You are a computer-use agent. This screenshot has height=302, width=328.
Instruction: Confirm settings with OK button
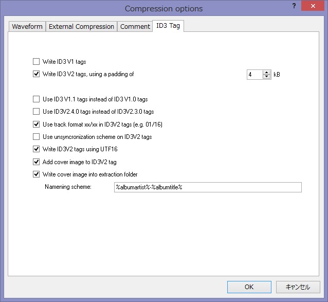[249, 287]
